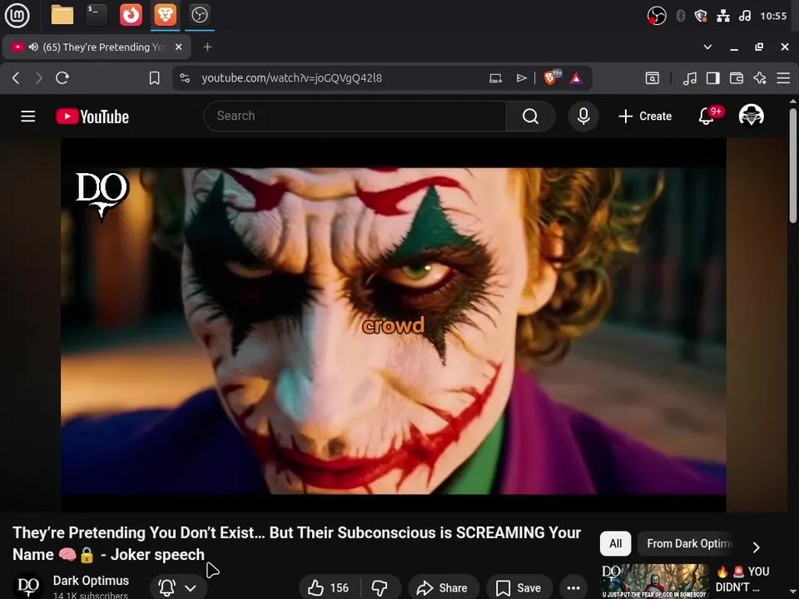Share this video

coord(442,588)
